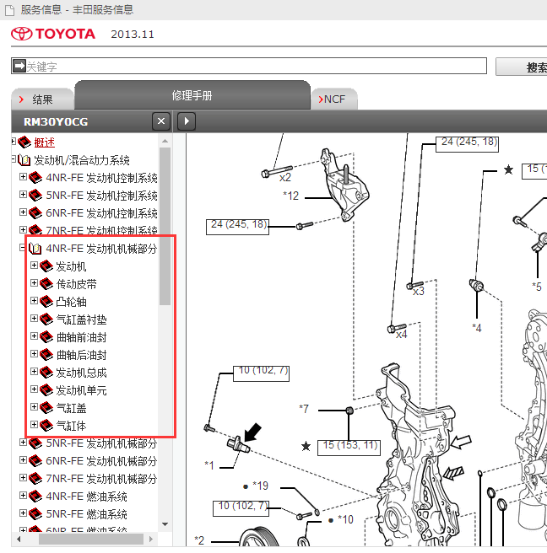Click book icon of 曲轴后油封

[46, 354]
